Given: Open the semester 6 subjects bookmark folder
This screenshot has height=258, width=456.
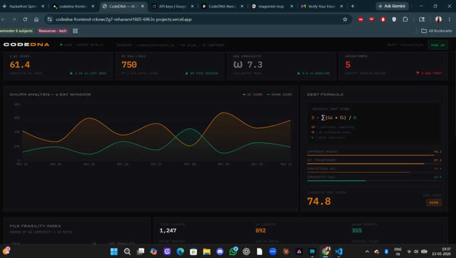Looking at the screenshot, I should [16, 30].
